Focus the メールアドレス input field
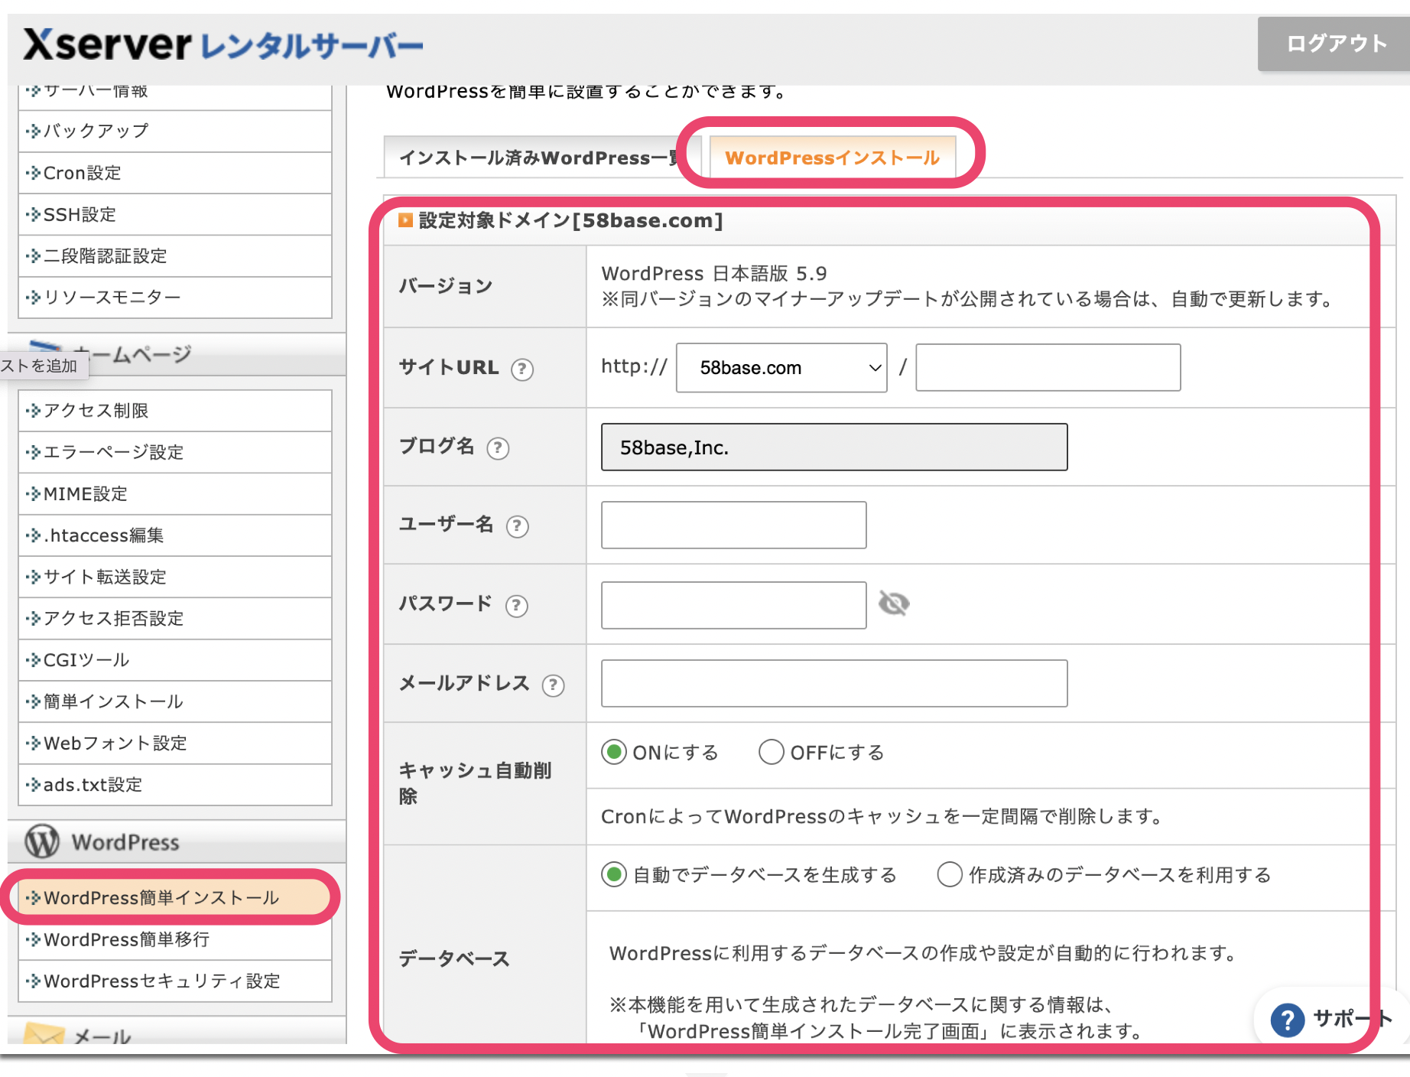 click(x=833, y=684)
